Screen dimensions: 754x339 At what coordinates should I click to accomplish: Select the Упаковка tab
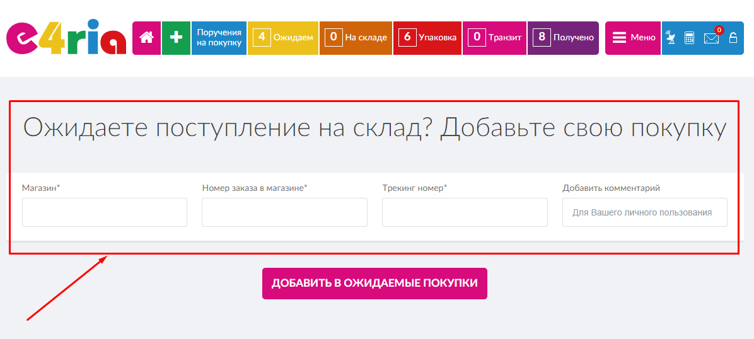(x=427, y=38)
